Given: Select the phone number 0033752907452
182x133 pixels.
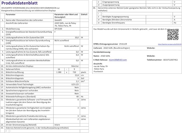Looking at the screenshot, I should pyautogui.click(x=170, y=60).
